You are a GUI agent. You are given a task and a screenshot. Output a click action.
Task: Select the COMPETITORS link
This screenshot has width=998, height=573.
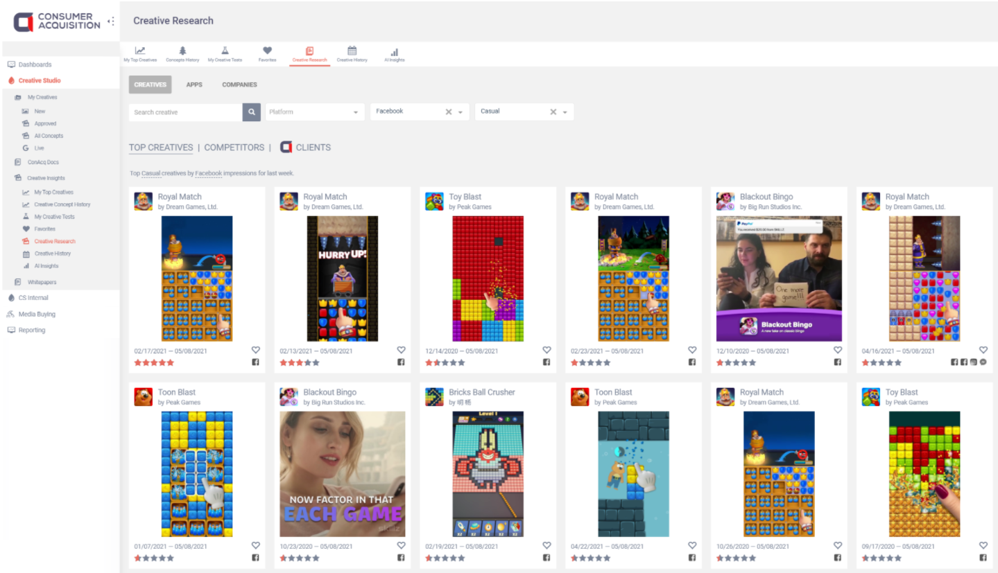[x=234, y=148]
